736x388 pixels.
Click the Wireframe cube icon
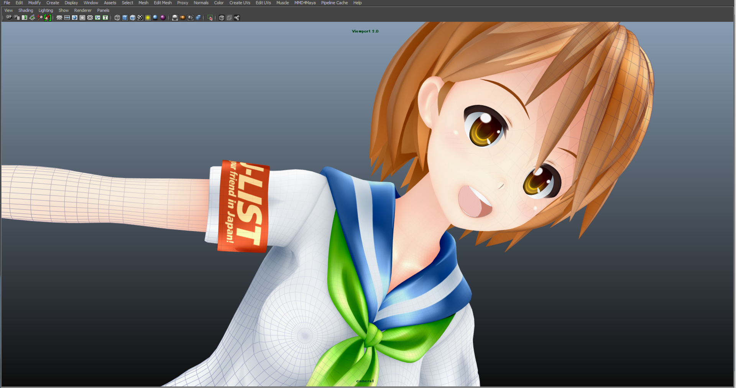[117, 18]
